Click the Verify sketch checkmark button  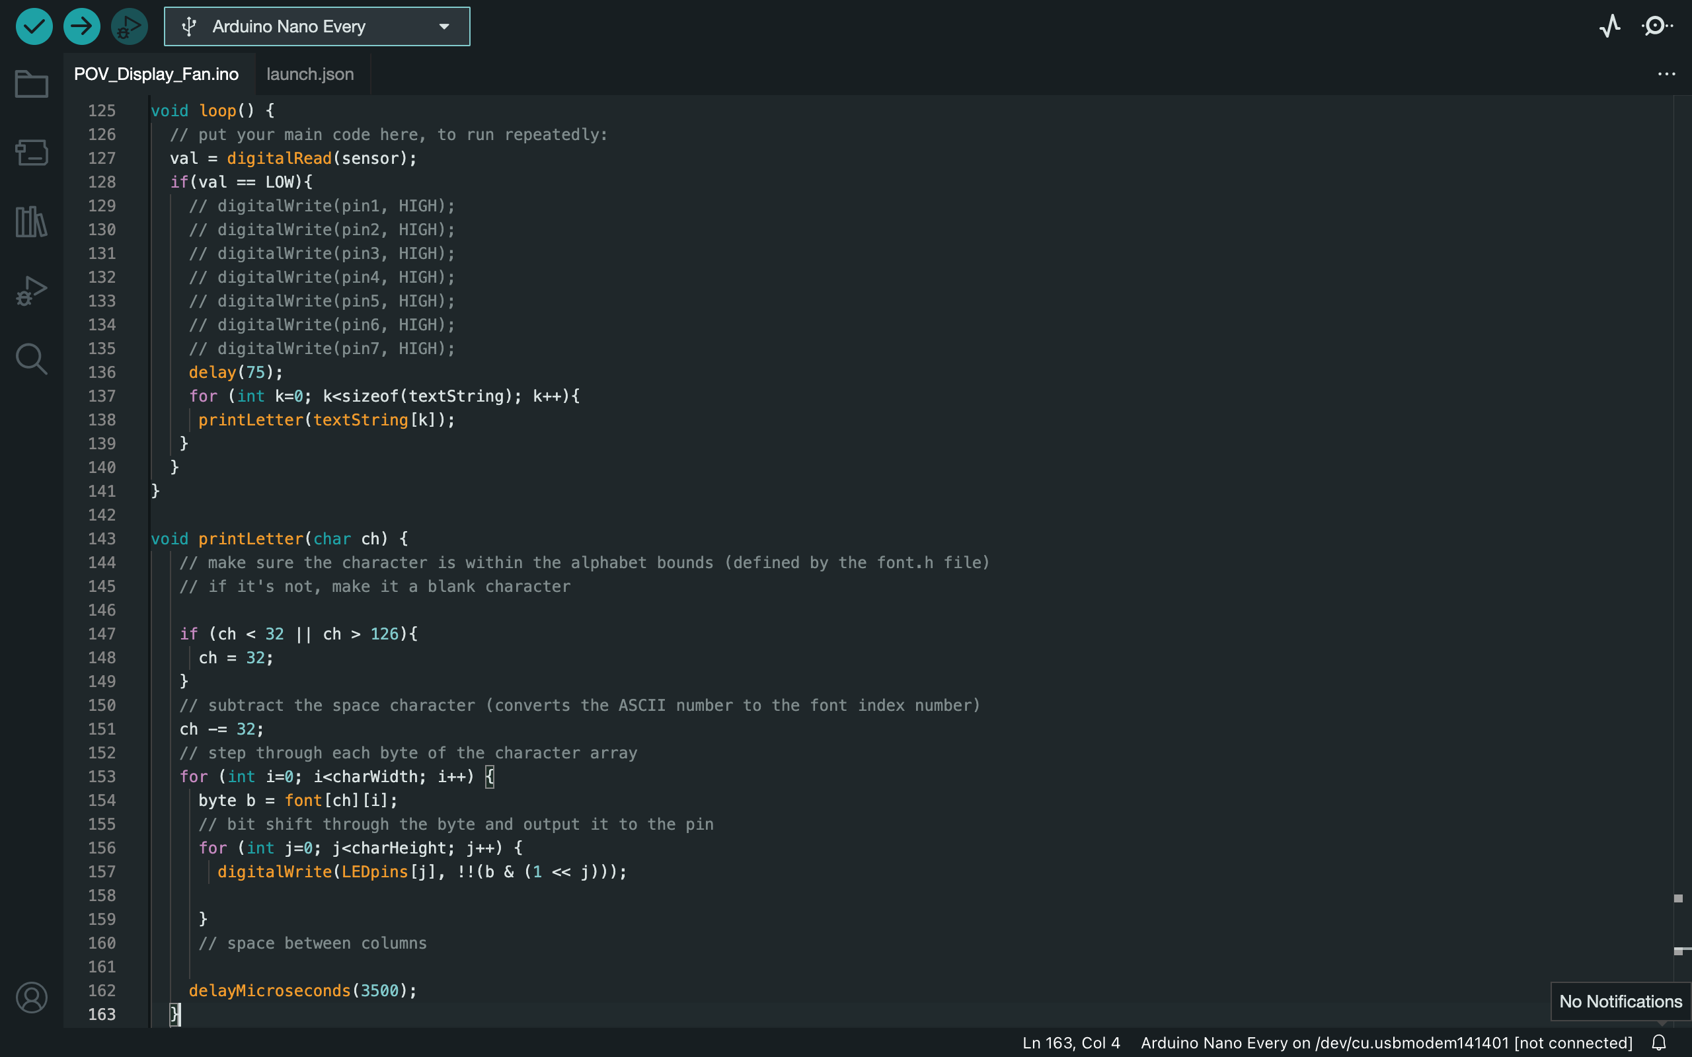(34, 26)
